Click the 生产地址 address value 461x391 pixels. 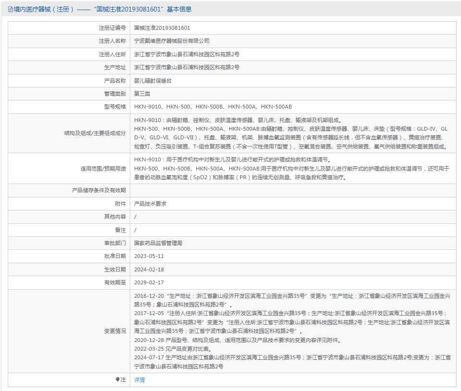point(187,67)
